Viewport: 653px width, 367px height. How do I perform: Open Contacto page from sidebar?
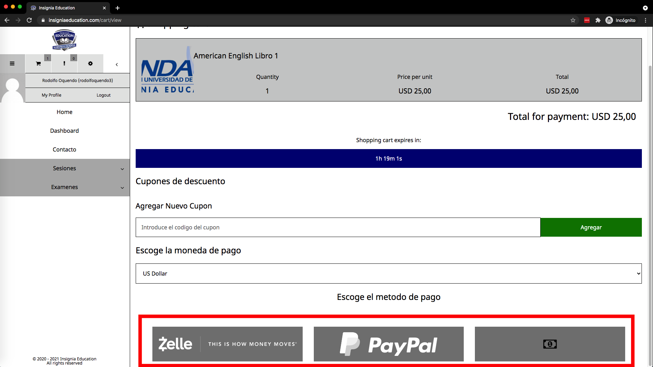coord(64,149)
